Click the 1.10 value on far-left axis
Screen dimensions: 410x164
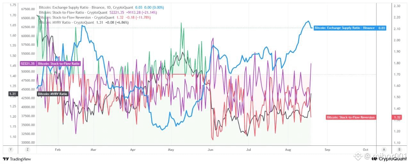13,137
